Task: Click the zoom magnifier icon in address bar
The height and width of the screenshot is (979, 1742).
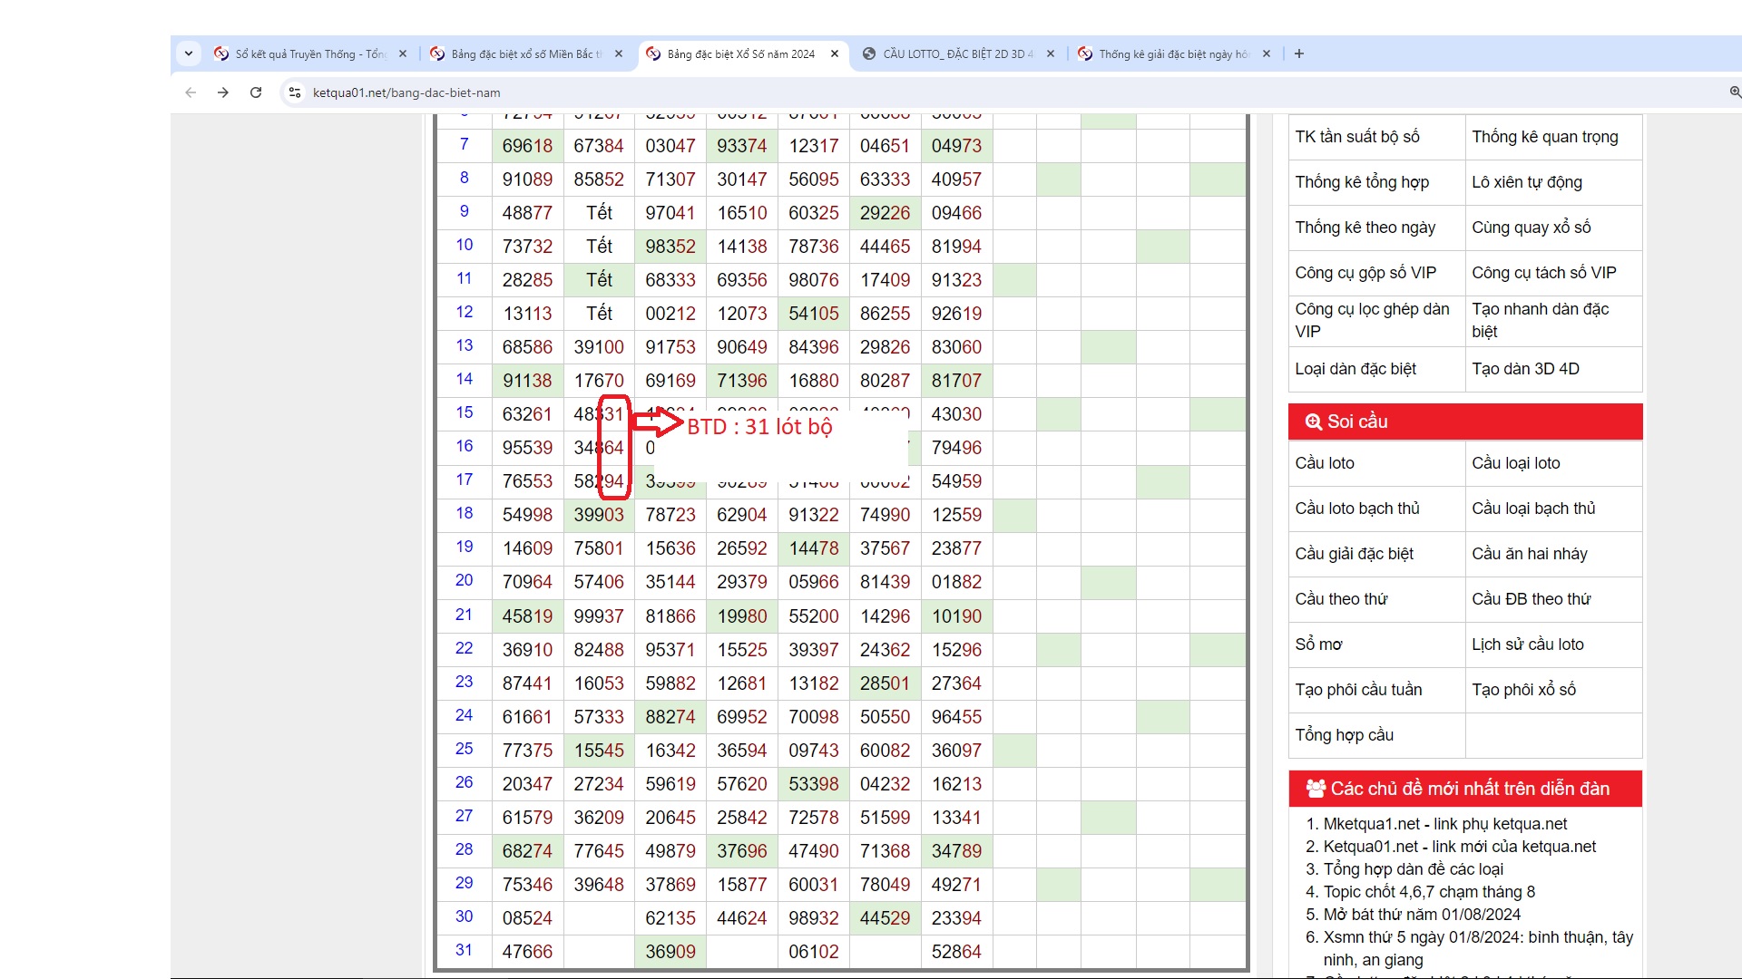Action: pos(1735,92)
